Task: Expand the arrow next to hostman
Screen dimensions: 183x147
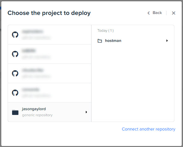Action: [167, 41]
